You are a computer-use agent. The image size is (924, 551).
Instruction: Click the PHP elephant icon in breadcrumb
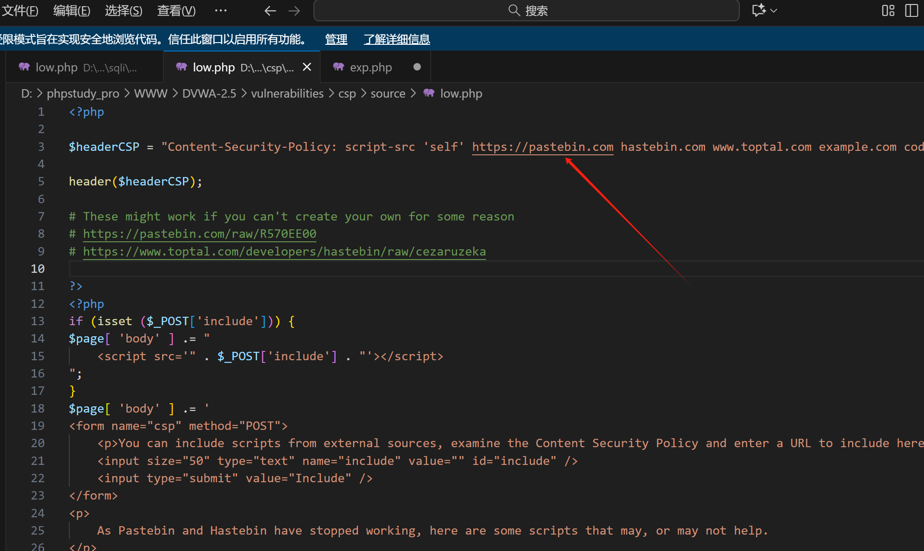pyautogui.click(x=429, y=93)
